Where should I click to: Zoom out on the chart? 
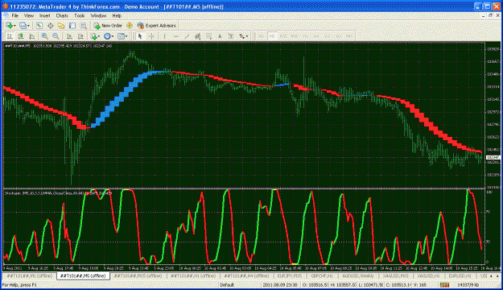[x=56, y=36]
